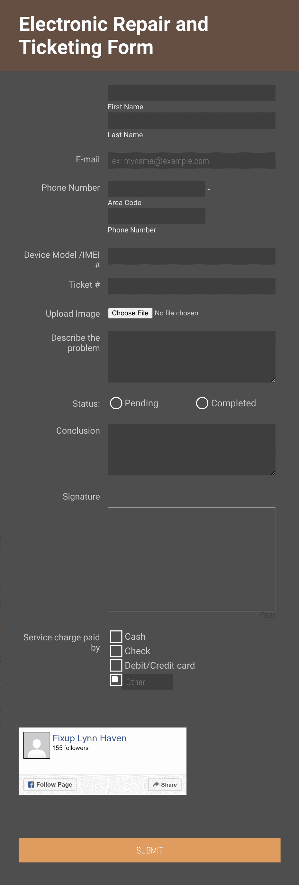Click the Ticket # input field
Image resolution: width=299 pixels, height=885 pixels.
191,286
